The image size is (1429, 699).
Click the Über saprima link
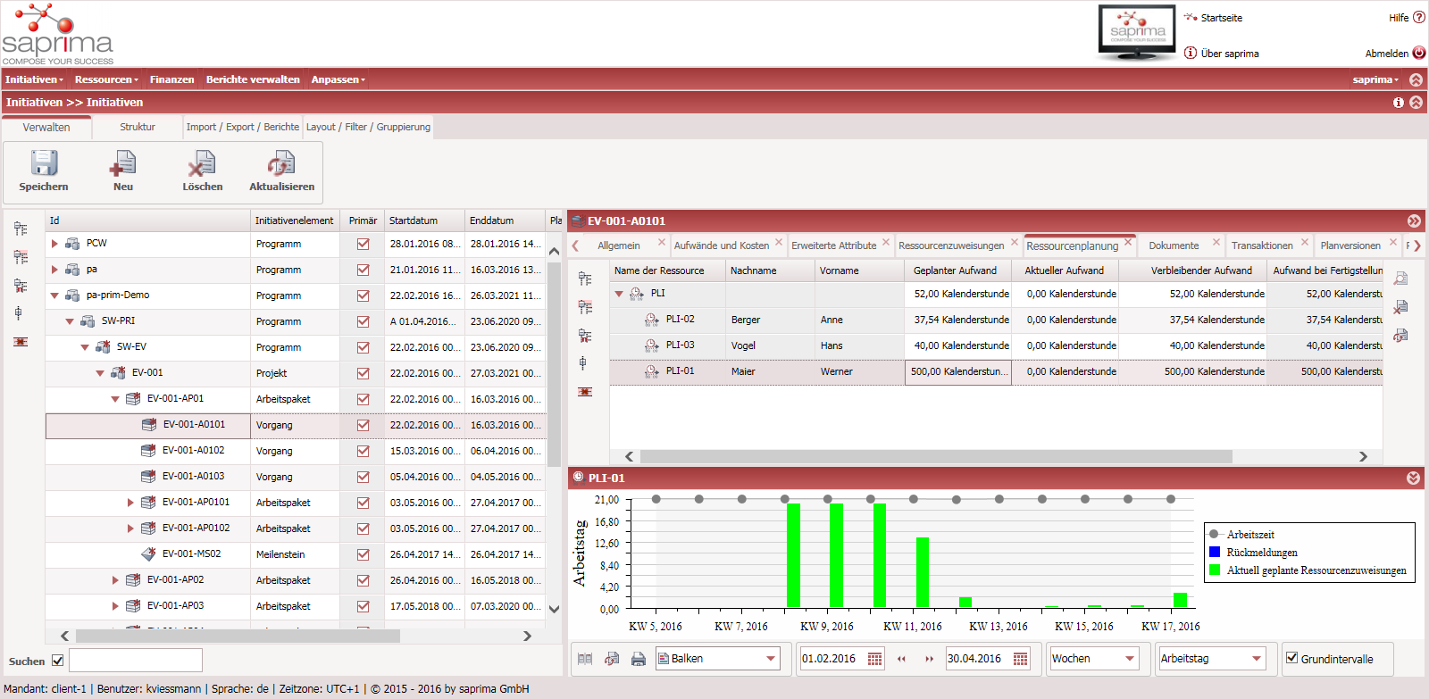click(x=1229, y=54)
